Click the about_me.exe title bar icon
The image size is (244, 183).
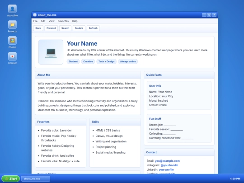(x=35, y=15)
